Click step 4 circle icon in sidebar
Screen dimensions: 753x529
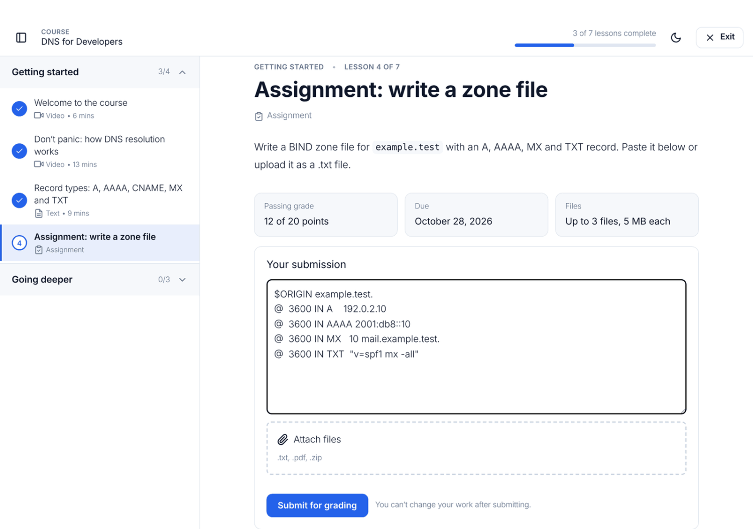pos(19,243)
